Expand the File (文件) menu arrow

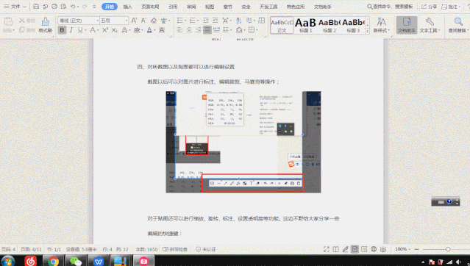[x=25, y=7]
